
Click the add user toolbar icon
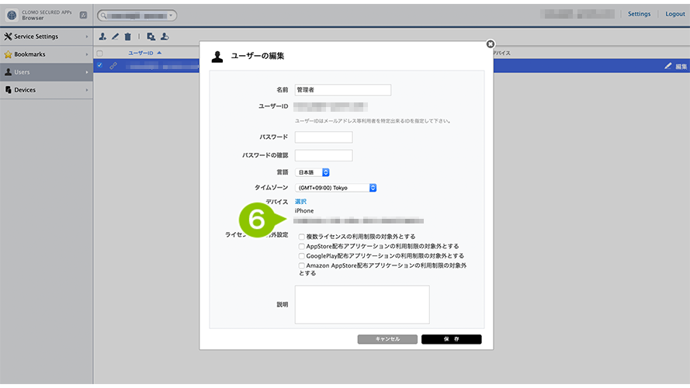point(102,36)
